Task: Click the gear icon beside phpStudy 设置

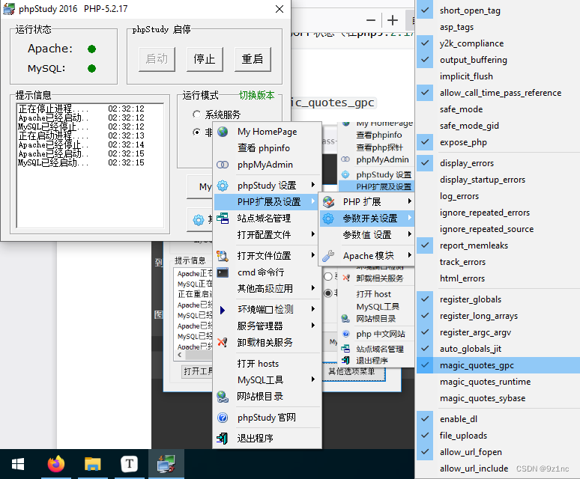Action: click(x=223, y=186)
